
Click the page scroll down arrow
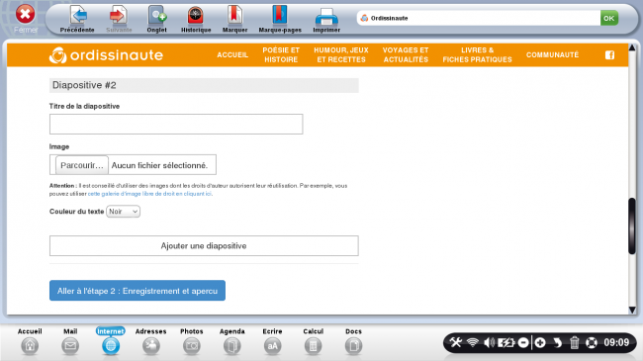tap(632, 310)
